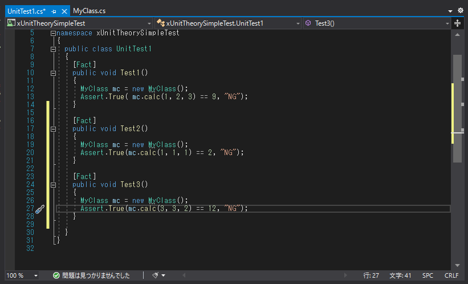Click the editor split window button

click(x=457, y=23)
